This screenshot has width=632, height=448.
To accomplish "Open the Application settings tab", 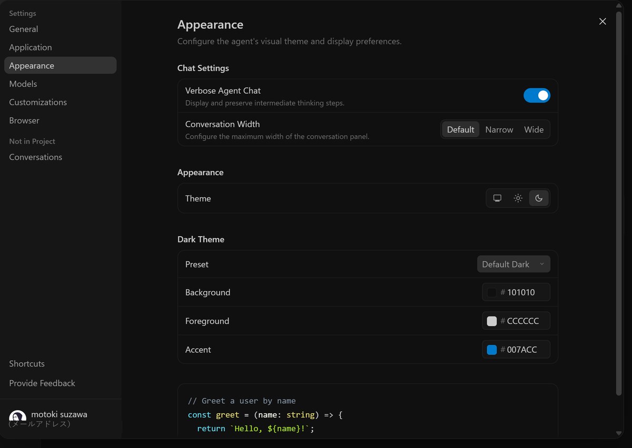I will (60, 47).
